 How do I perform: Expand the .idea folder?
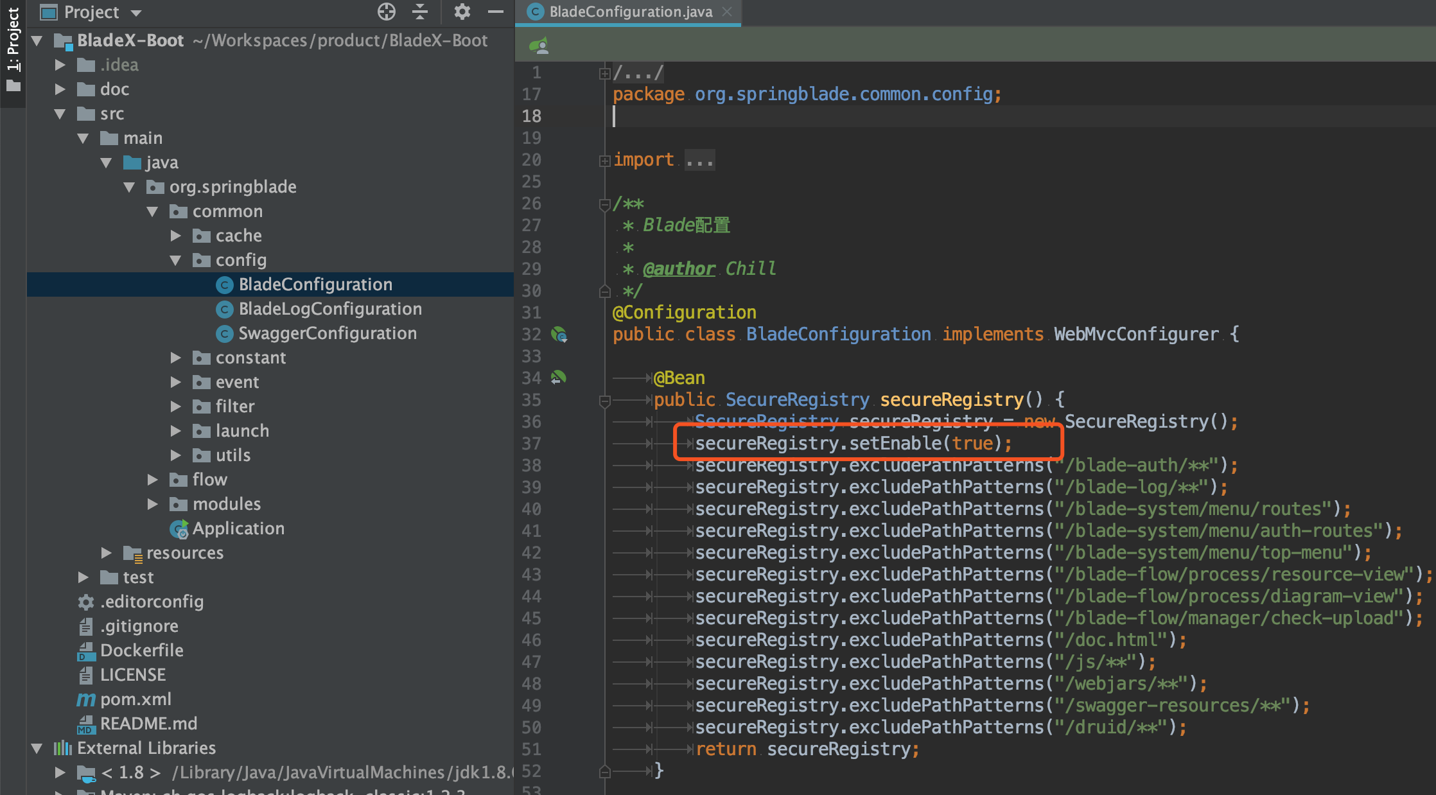tap(60, 65)
